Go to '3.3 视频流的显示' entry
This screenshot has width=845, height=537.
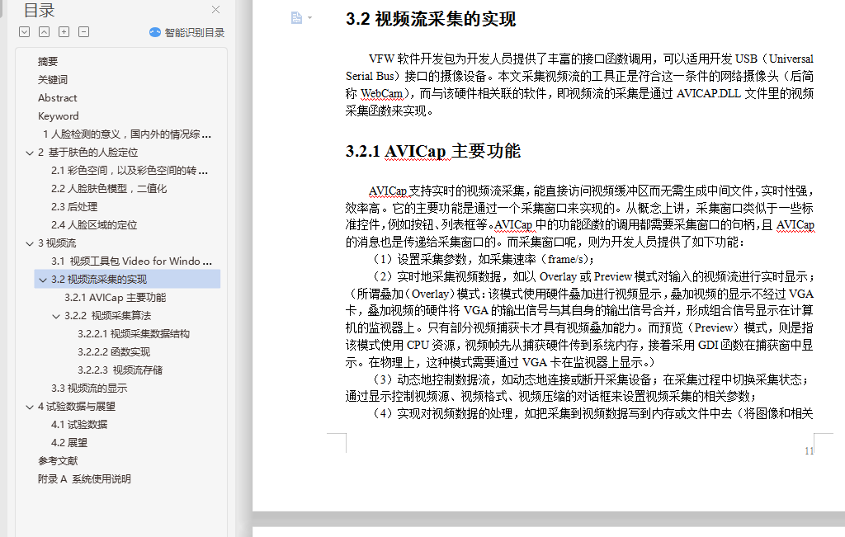tap(89, 389)
